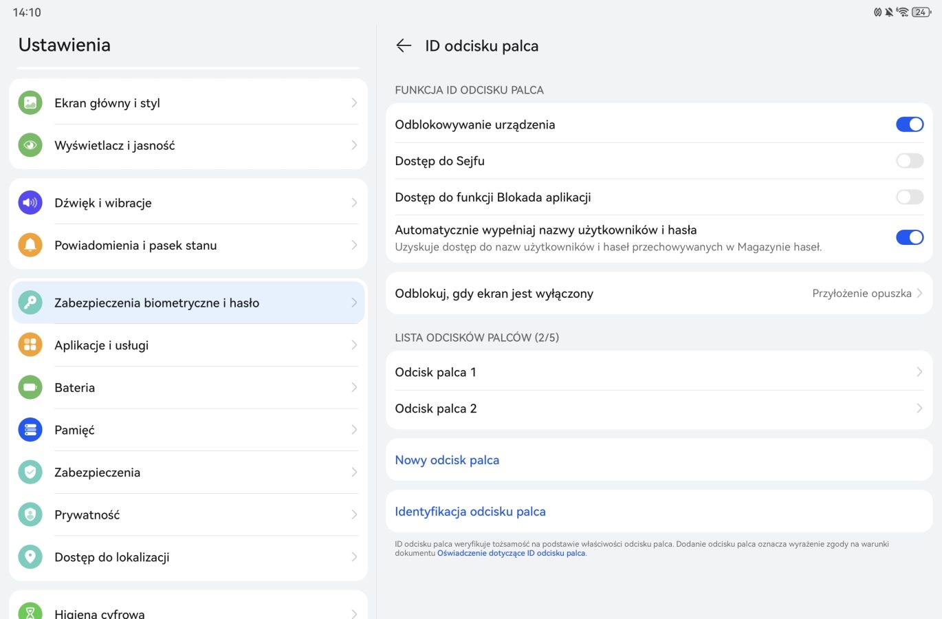Tap the battery indicator in status bar

pyautogui.click(x=921, y=12)
